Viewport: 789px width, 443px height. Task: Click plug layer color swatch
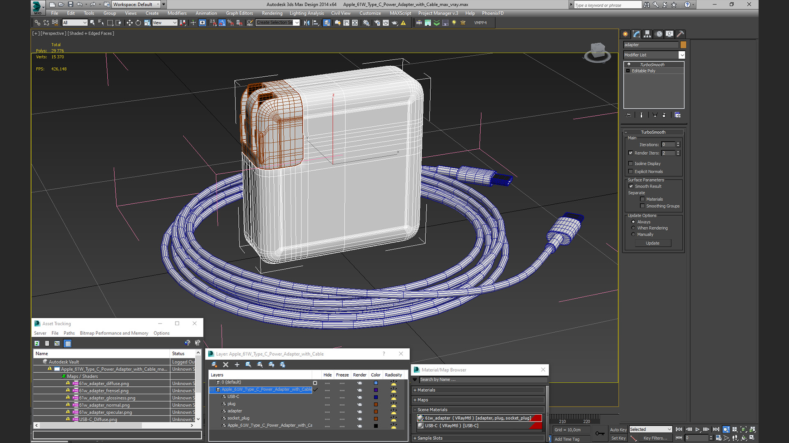pyautogui.click(x=376, y=404)
